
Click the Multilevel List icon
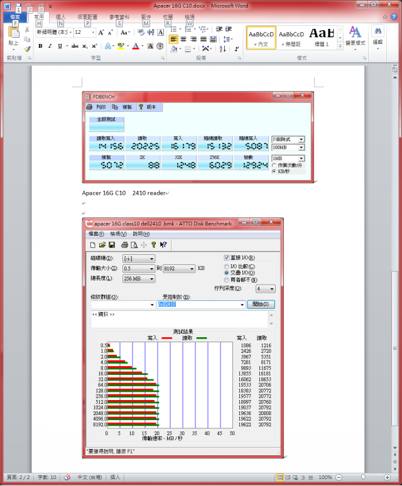[x=202, y=29]
